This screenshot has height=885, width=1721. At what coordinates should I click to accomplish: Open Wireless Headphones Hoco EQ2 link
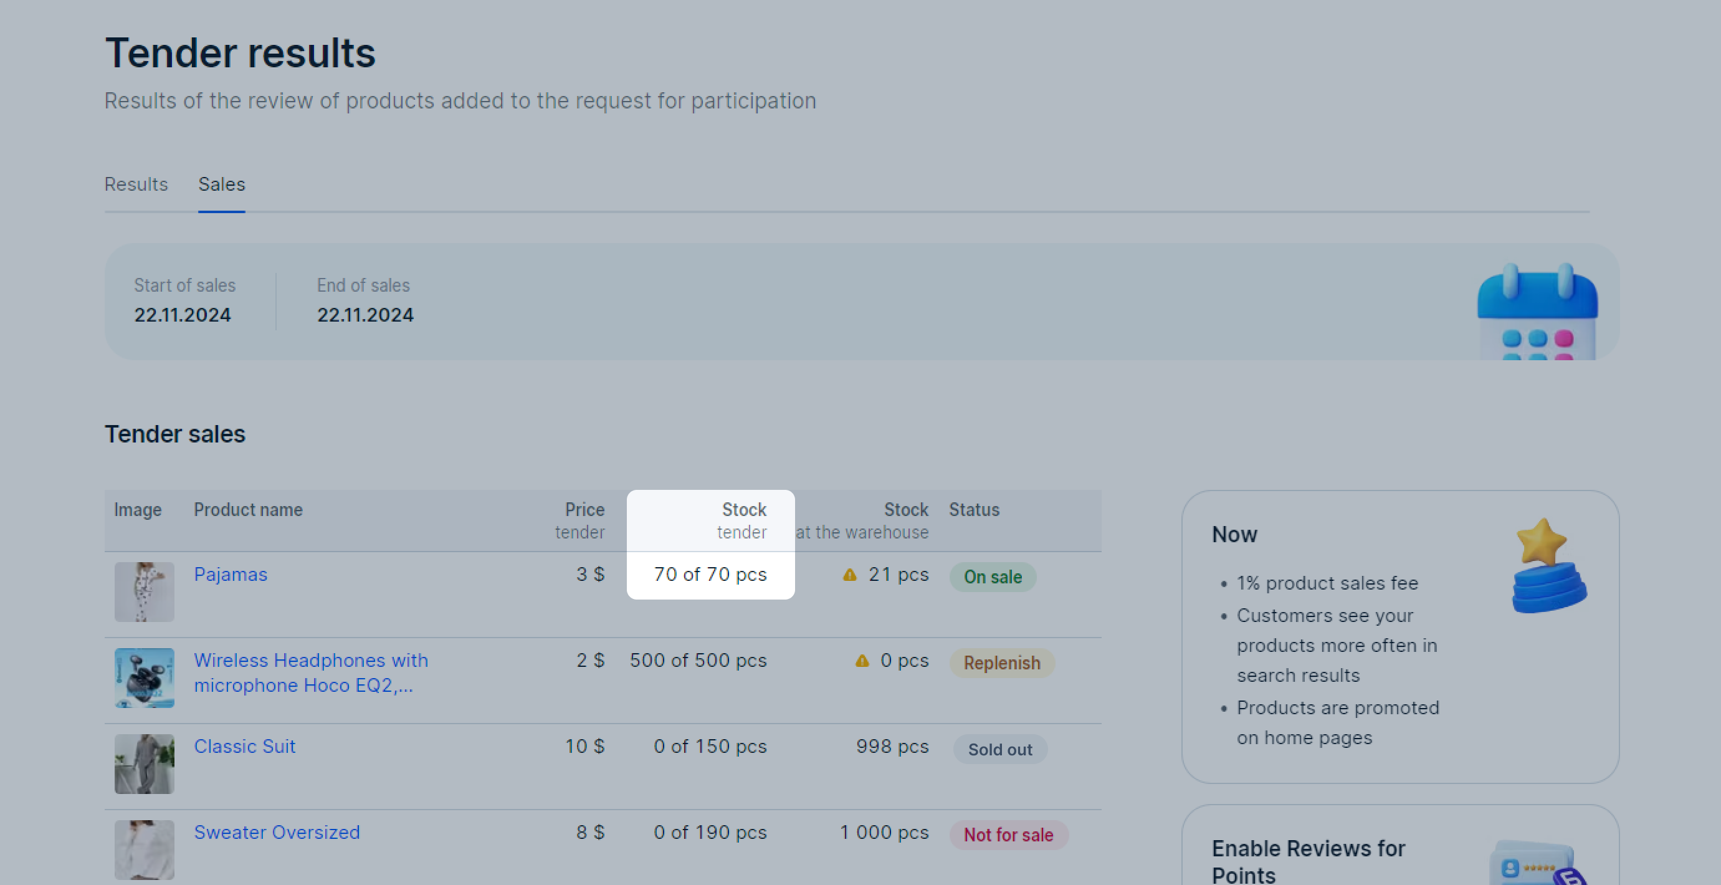tap(311, 672)
